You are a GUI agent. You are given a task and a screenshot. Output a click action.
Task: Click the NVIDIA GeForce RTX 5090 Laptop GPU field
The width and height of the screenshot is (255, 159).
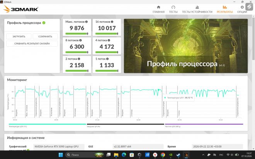pyautogui.click(x=59, y=147)
